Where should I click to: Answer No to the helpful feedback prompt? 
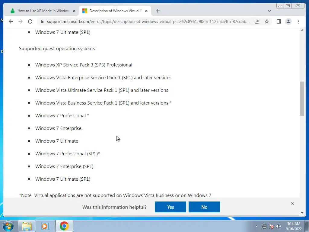(x=204, y=207)
